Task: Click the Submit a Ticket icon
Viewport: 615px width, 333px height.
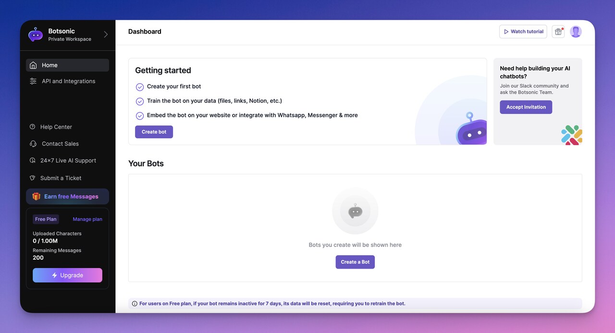Action: click(32, 178)
